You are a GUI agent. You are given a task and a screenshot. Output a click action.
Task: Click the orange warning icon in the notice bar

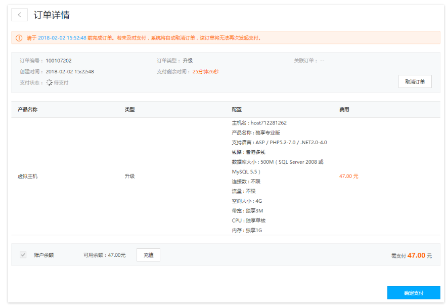(19, 38)
